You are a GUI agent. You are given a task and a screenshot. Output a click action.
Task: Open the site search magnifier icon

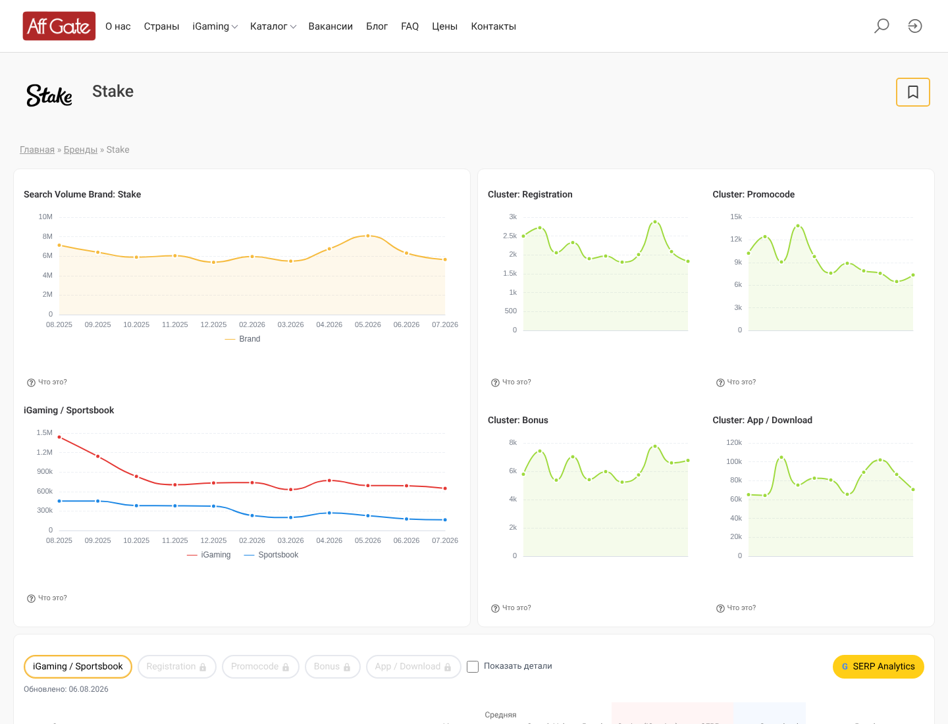click(x=882, y=26)
